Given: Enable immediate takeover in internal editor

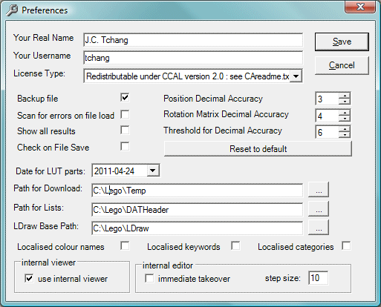Looking at the screenshot, I should tap(149, 278).
